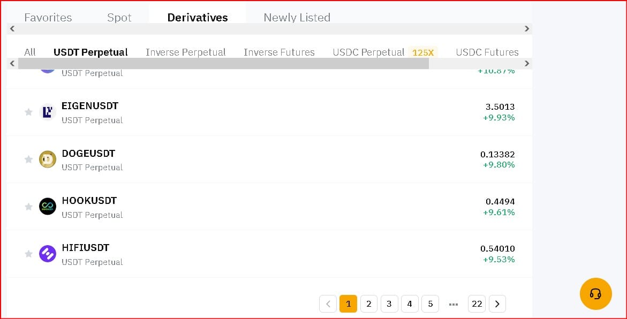Click EIGENUSDT price 3.5013

[x=500, y=107]
